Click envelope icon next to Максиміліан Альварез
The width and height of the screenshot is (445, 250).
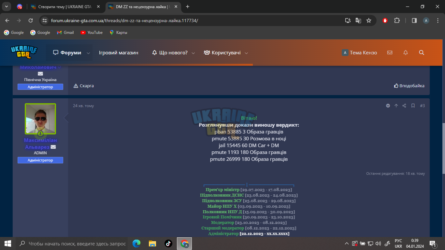click(x=53, y=147)
